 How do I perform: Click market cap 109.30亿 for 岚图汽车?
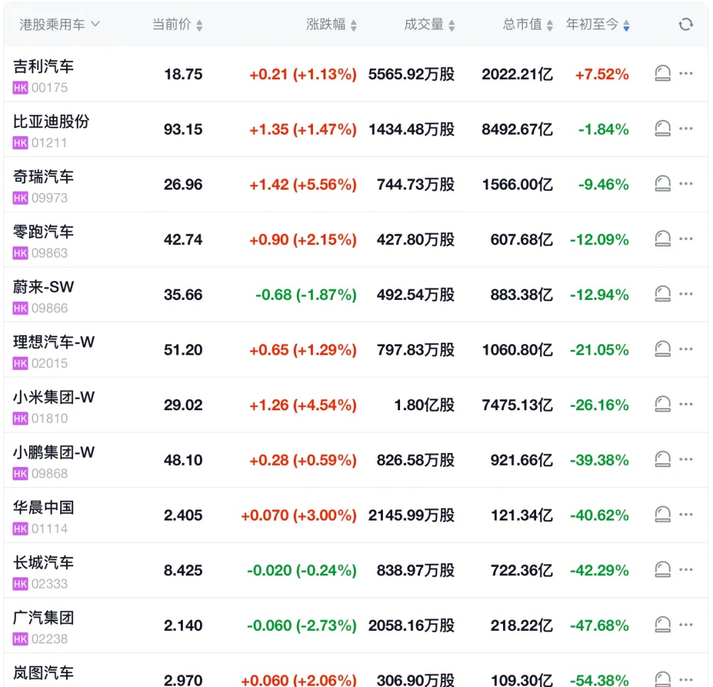[x=522, y=680]
